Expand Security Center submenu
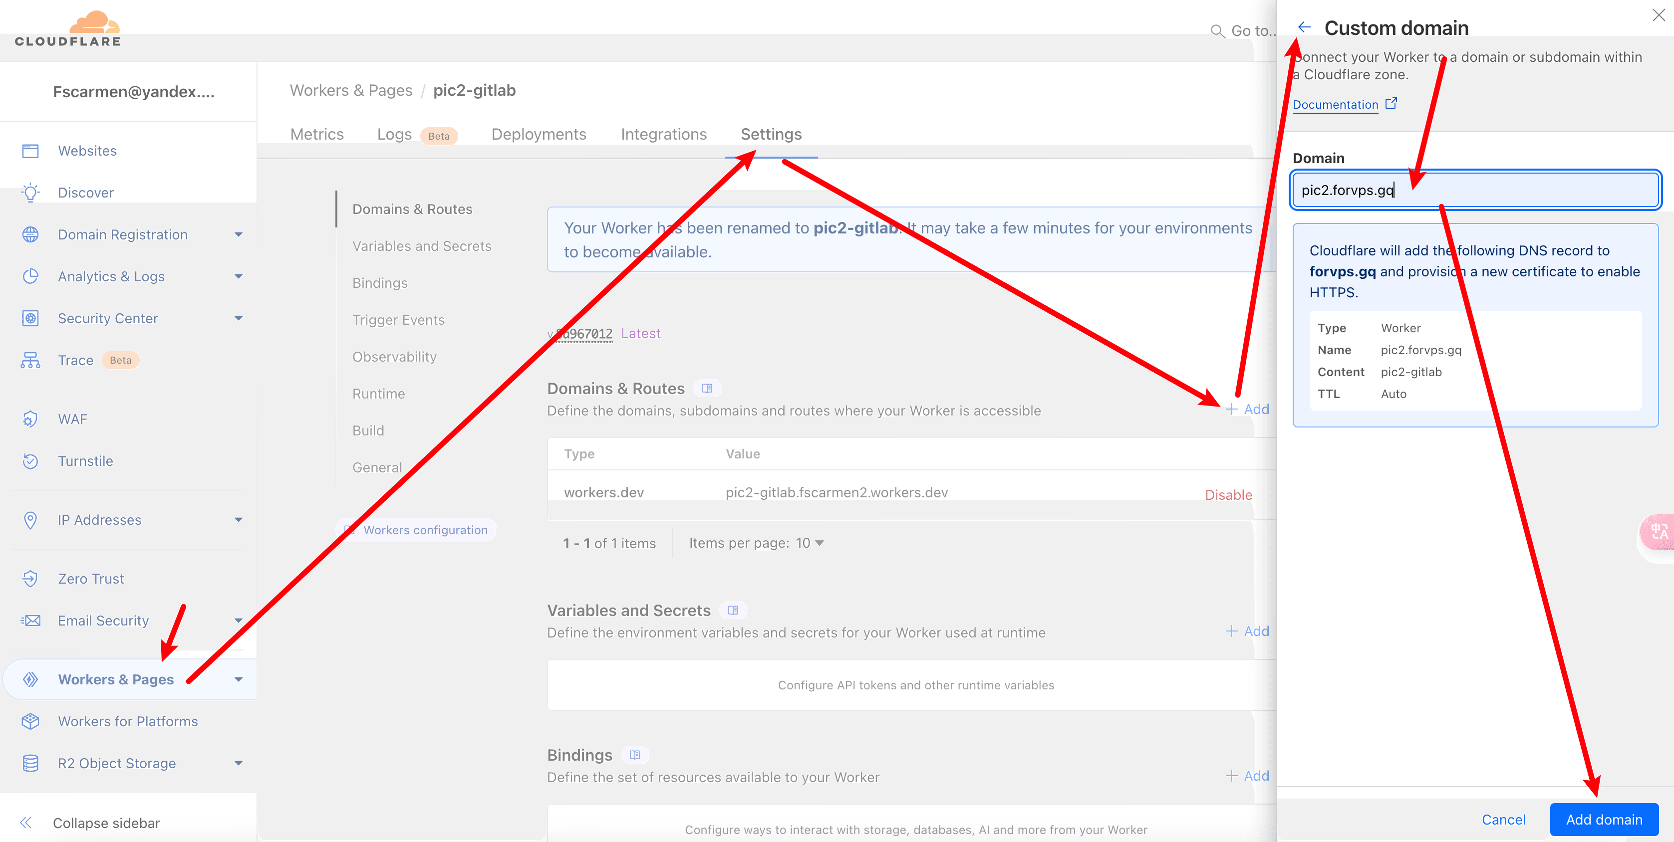 point(239,318)
